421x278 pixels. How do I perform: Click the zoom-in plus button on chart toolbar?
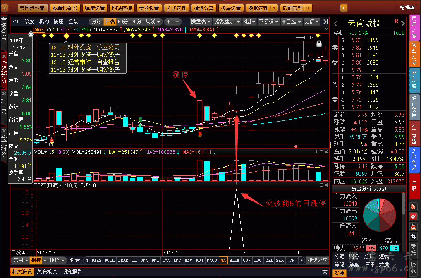click(168, 22)
